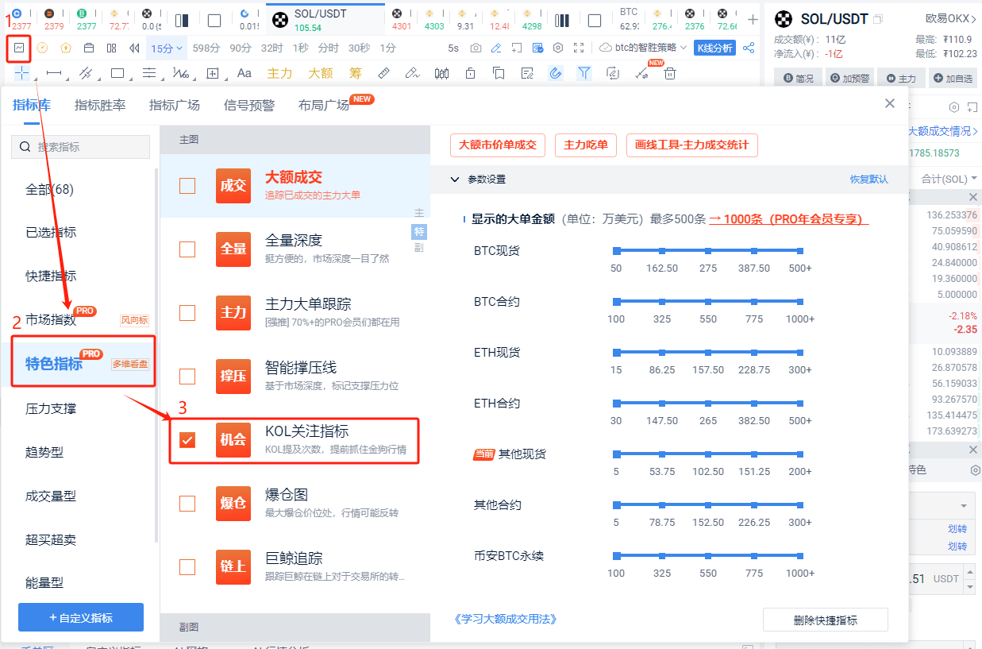Click the 全量 orange indicator icon
The height and width of the screenshot is (649, 982).
coord(233,249)
